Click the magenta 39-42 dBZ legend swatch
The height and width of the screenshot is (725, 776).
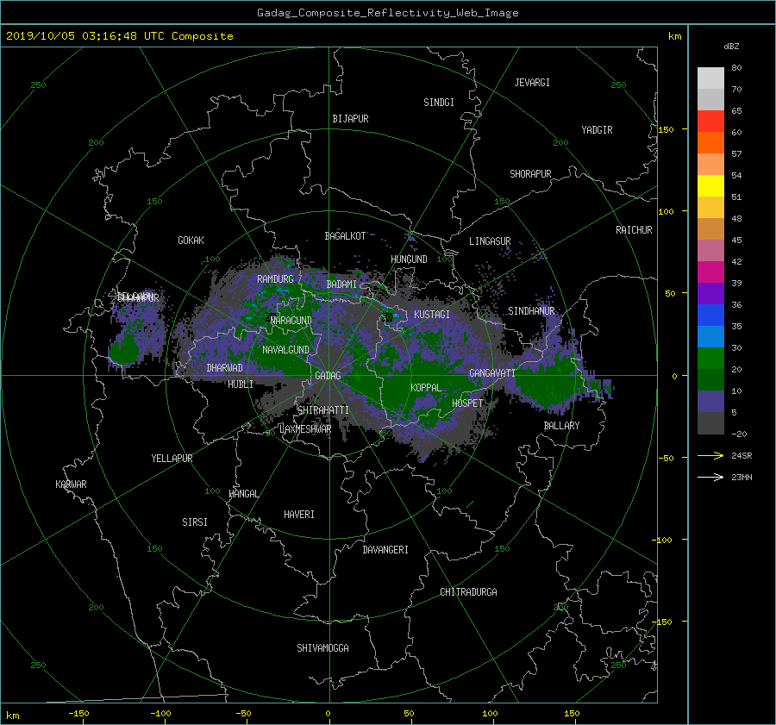[710, 272]
